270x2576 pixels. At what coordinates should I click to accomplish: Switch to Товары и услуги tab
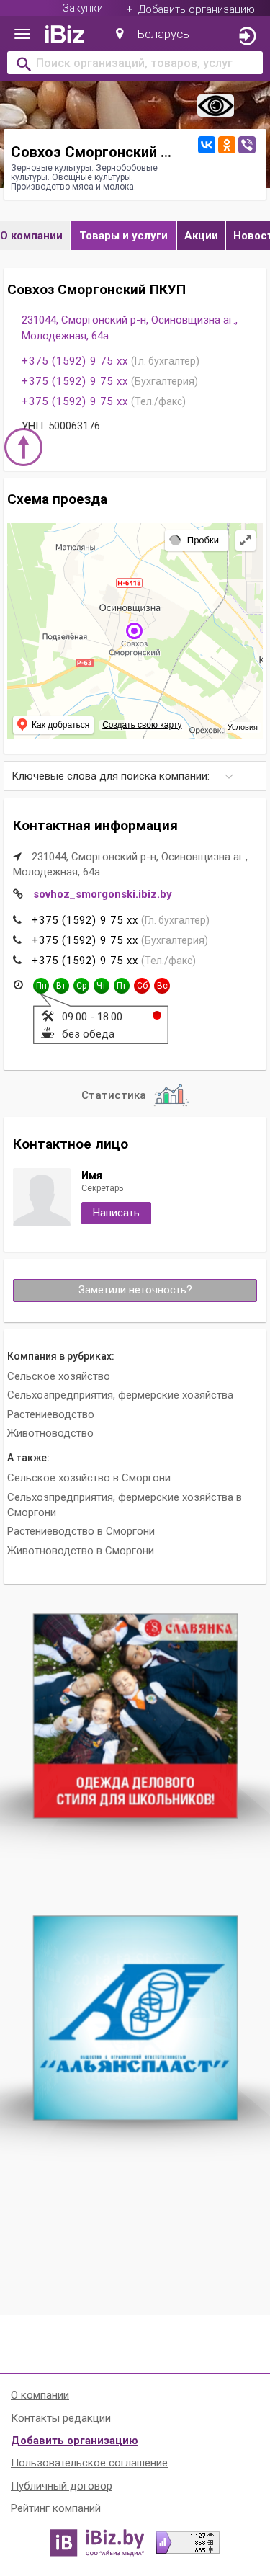tap(124, 236)
